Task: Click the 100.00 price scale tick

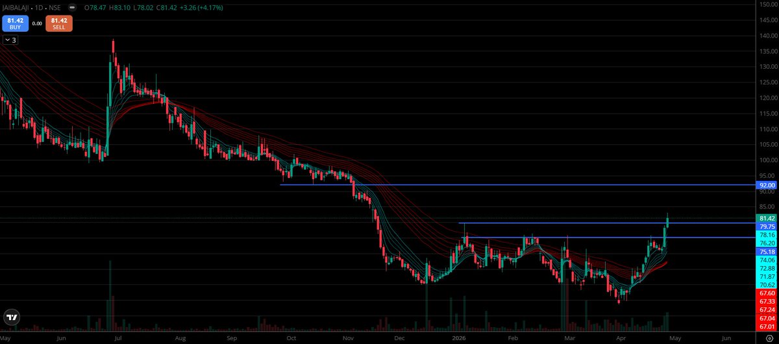Action: [x=767, y=160]
